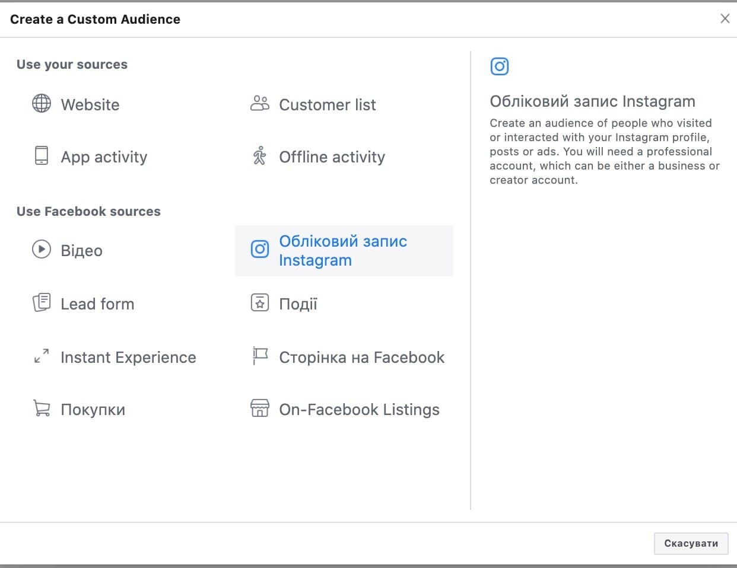Click the flag icon for Сторінка на Facebook

pos(259,356)
